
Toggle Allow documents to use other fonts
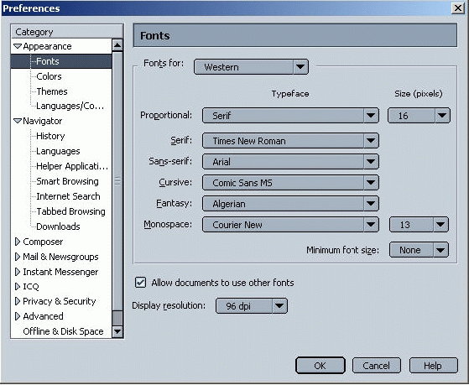tap(140, 283)
